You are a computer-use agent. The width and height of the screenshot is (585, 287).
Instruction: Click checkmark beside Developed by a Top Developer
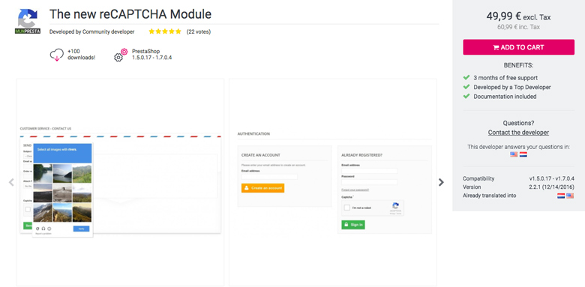pos(466,87)
